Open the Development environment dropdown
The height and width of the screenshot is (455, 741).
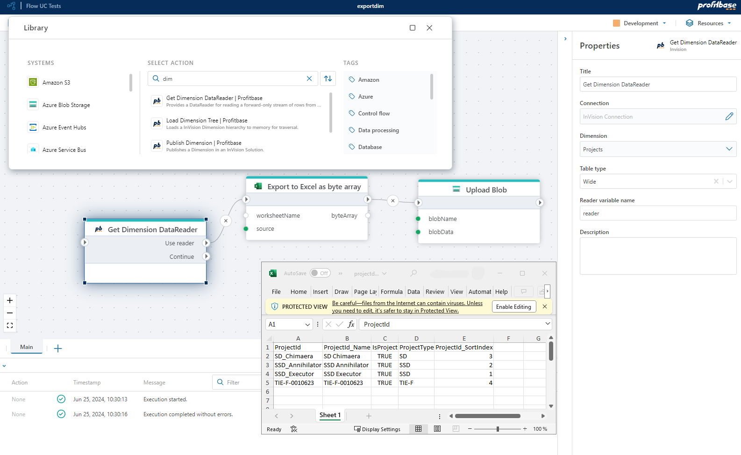640,23
